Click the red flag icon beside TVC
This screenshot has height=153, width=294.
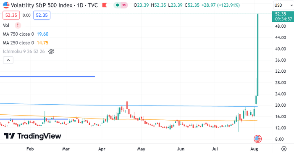point(105,5)
